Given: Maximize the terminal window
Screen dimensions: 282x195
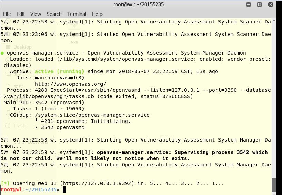Looking at the screenshot, I should point(260,4).
